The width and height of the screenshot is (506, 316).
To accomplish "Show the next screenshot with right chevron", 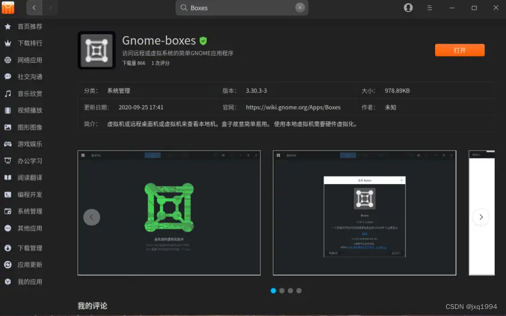I will pyautogui.click(x=481, y=217).
